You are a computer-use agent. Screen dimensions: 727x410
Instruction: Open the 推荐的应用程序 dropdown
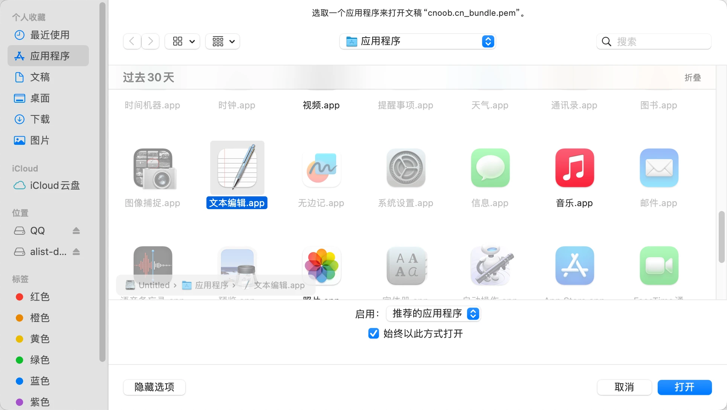click(433, 314)
